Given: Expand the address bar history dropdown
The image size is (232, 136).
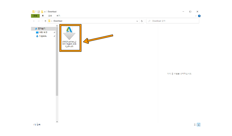Looking at the screenshot, I should 137,21.
